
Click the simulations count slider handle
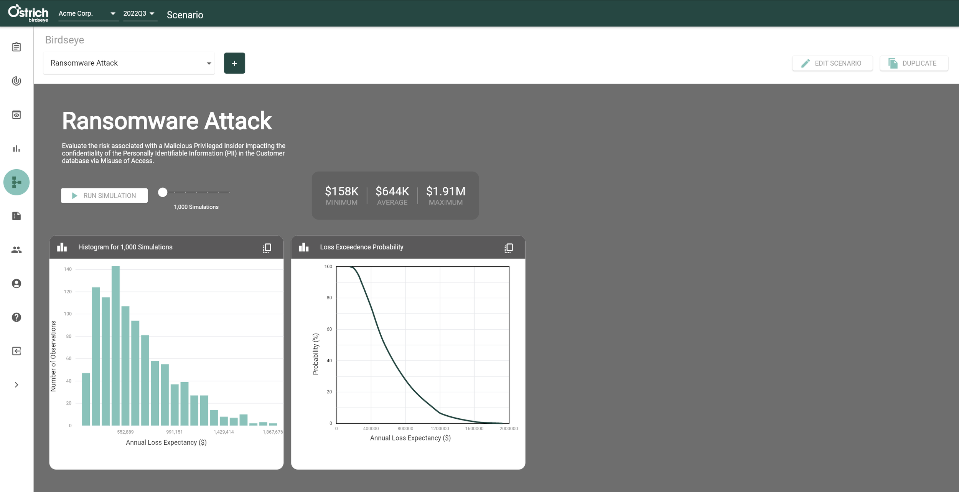tap(163, 192)
